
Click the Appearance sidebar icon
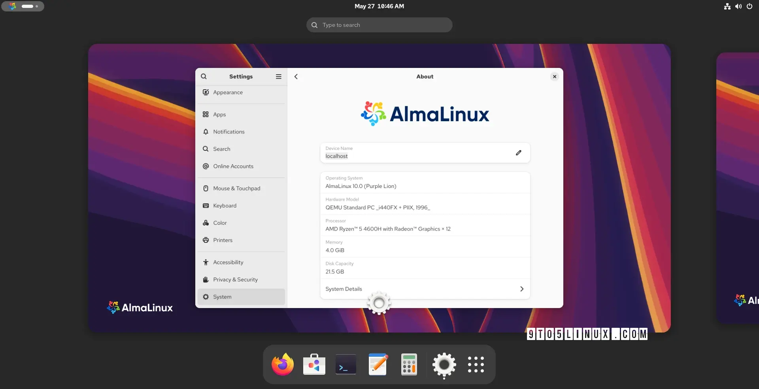[206, 92]
